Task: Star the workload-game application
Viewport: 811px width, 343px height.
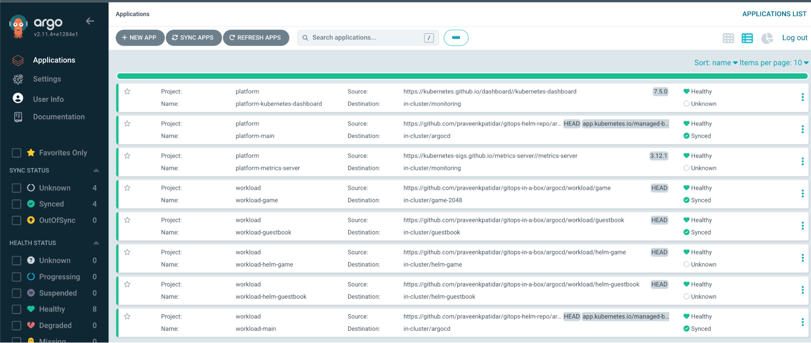Action: [x=127, y=188]
